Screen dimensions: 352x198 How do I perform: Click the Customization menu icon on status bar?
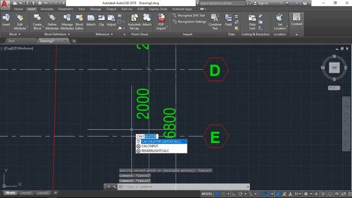[x=350, y=194]
